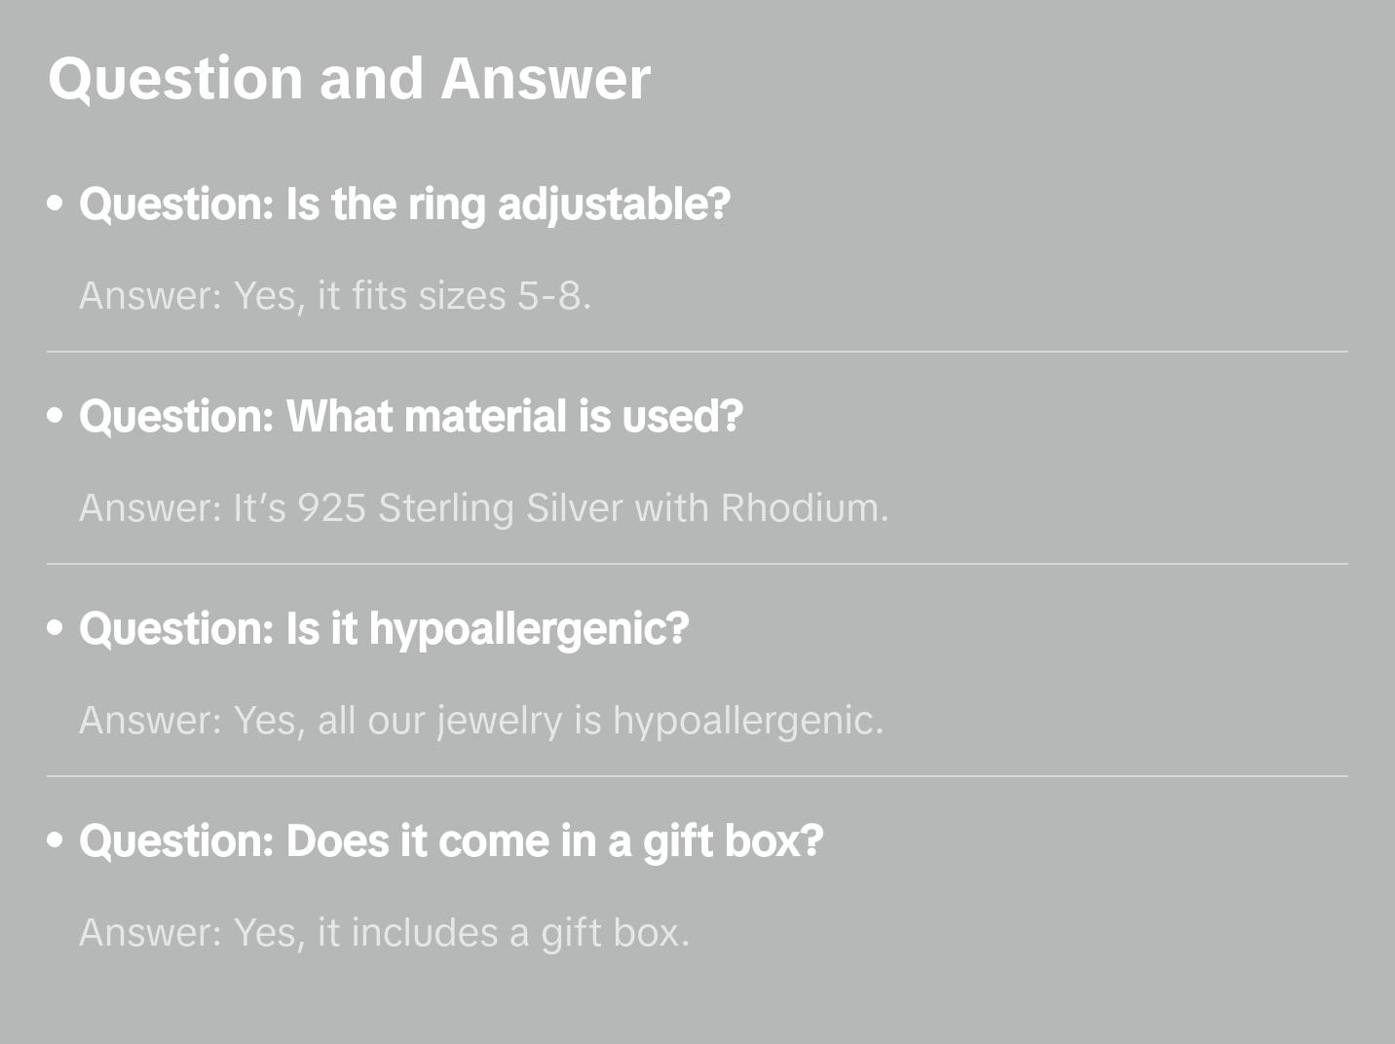Click the bullet beside the ring adjustable question
1395x1044 pixels.
tap(56, 205)
